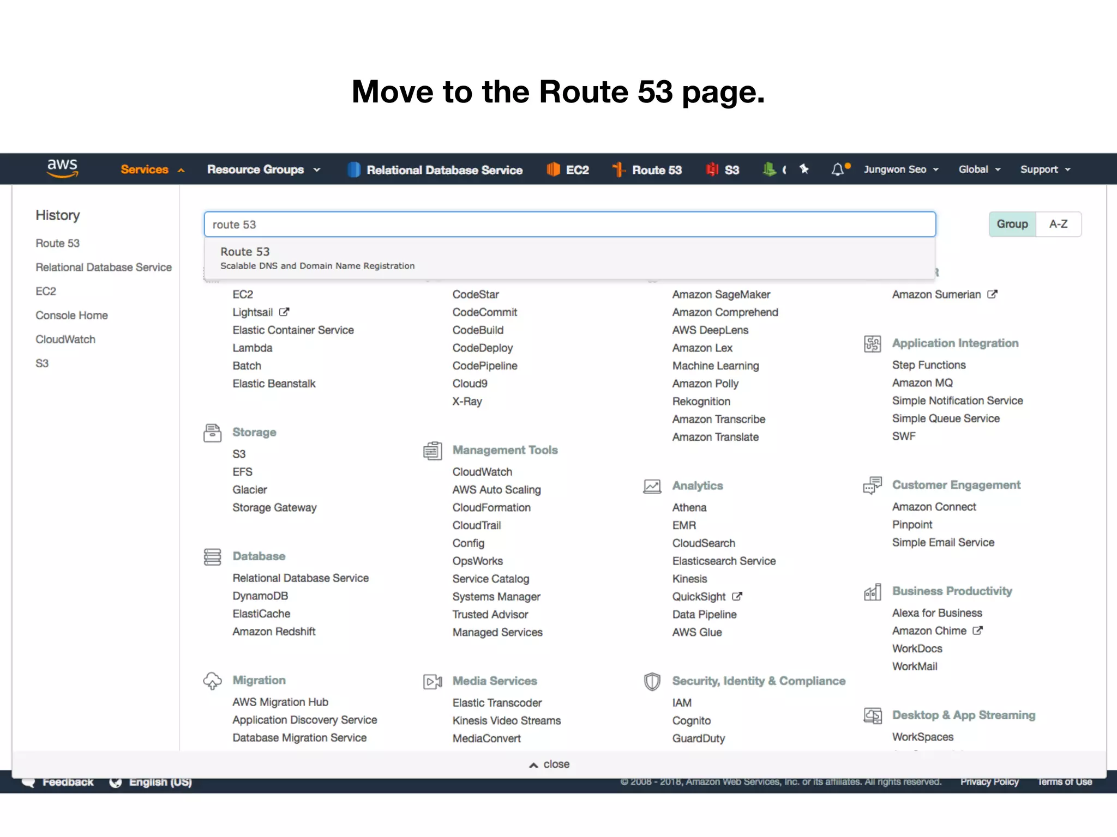Click the Desktop & App Streaming category icon
Screen dimensions: 1117x837
tap(872, 715)
